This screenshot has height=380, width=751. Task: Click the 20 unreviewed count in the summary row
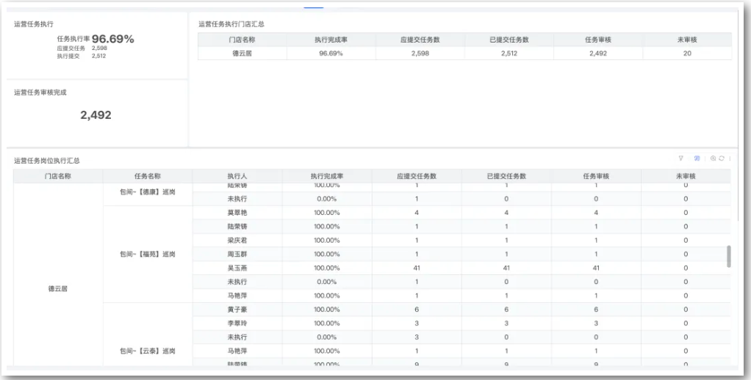(x=686, y=54)
